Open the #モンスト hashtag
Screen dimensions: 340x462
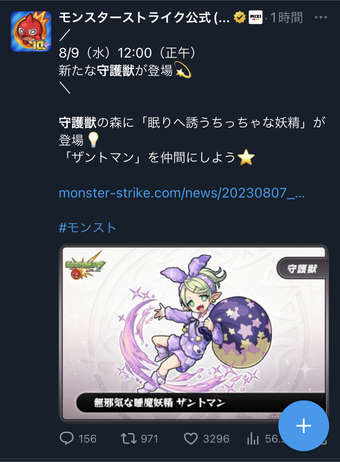[x=87, y=227]
